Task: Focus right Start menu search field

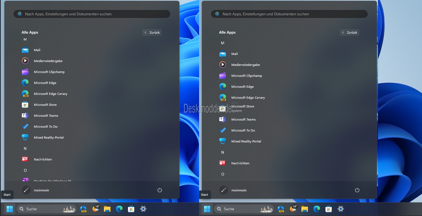Action: (x=289, y=14)
